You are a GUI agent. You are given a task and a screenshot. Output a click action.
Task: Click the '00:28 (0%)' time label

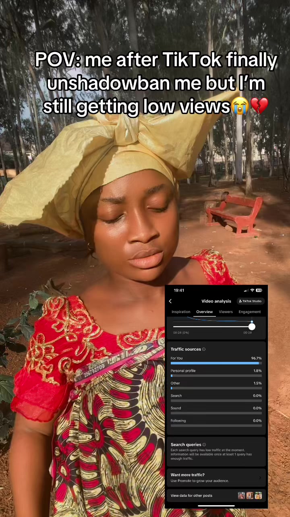(x=181, y=333)
